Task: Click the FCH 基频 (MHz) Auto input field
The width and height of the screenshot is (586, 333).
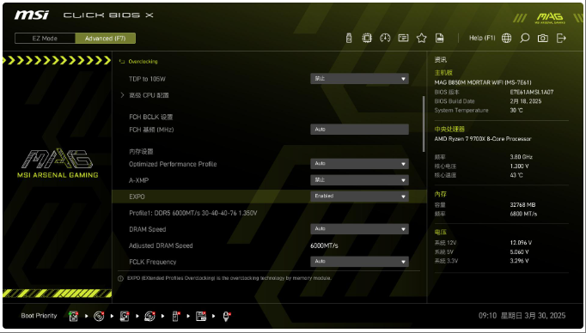Action: pyautogui.click(x=359, y=130)
